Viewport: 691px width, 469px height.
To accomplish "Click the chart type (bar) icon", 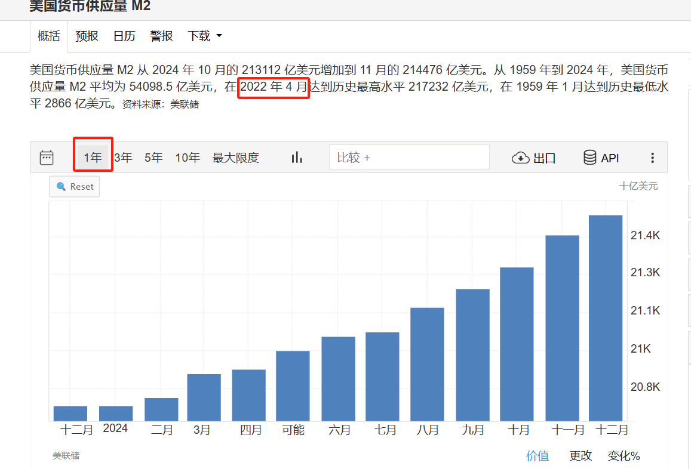I will (297, 157).
